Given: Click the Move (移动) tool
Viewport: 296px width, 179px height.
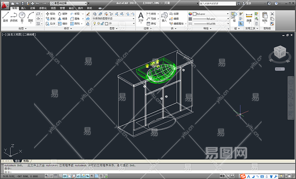Looking at the screenshot, I should click(x=50, y=14).
